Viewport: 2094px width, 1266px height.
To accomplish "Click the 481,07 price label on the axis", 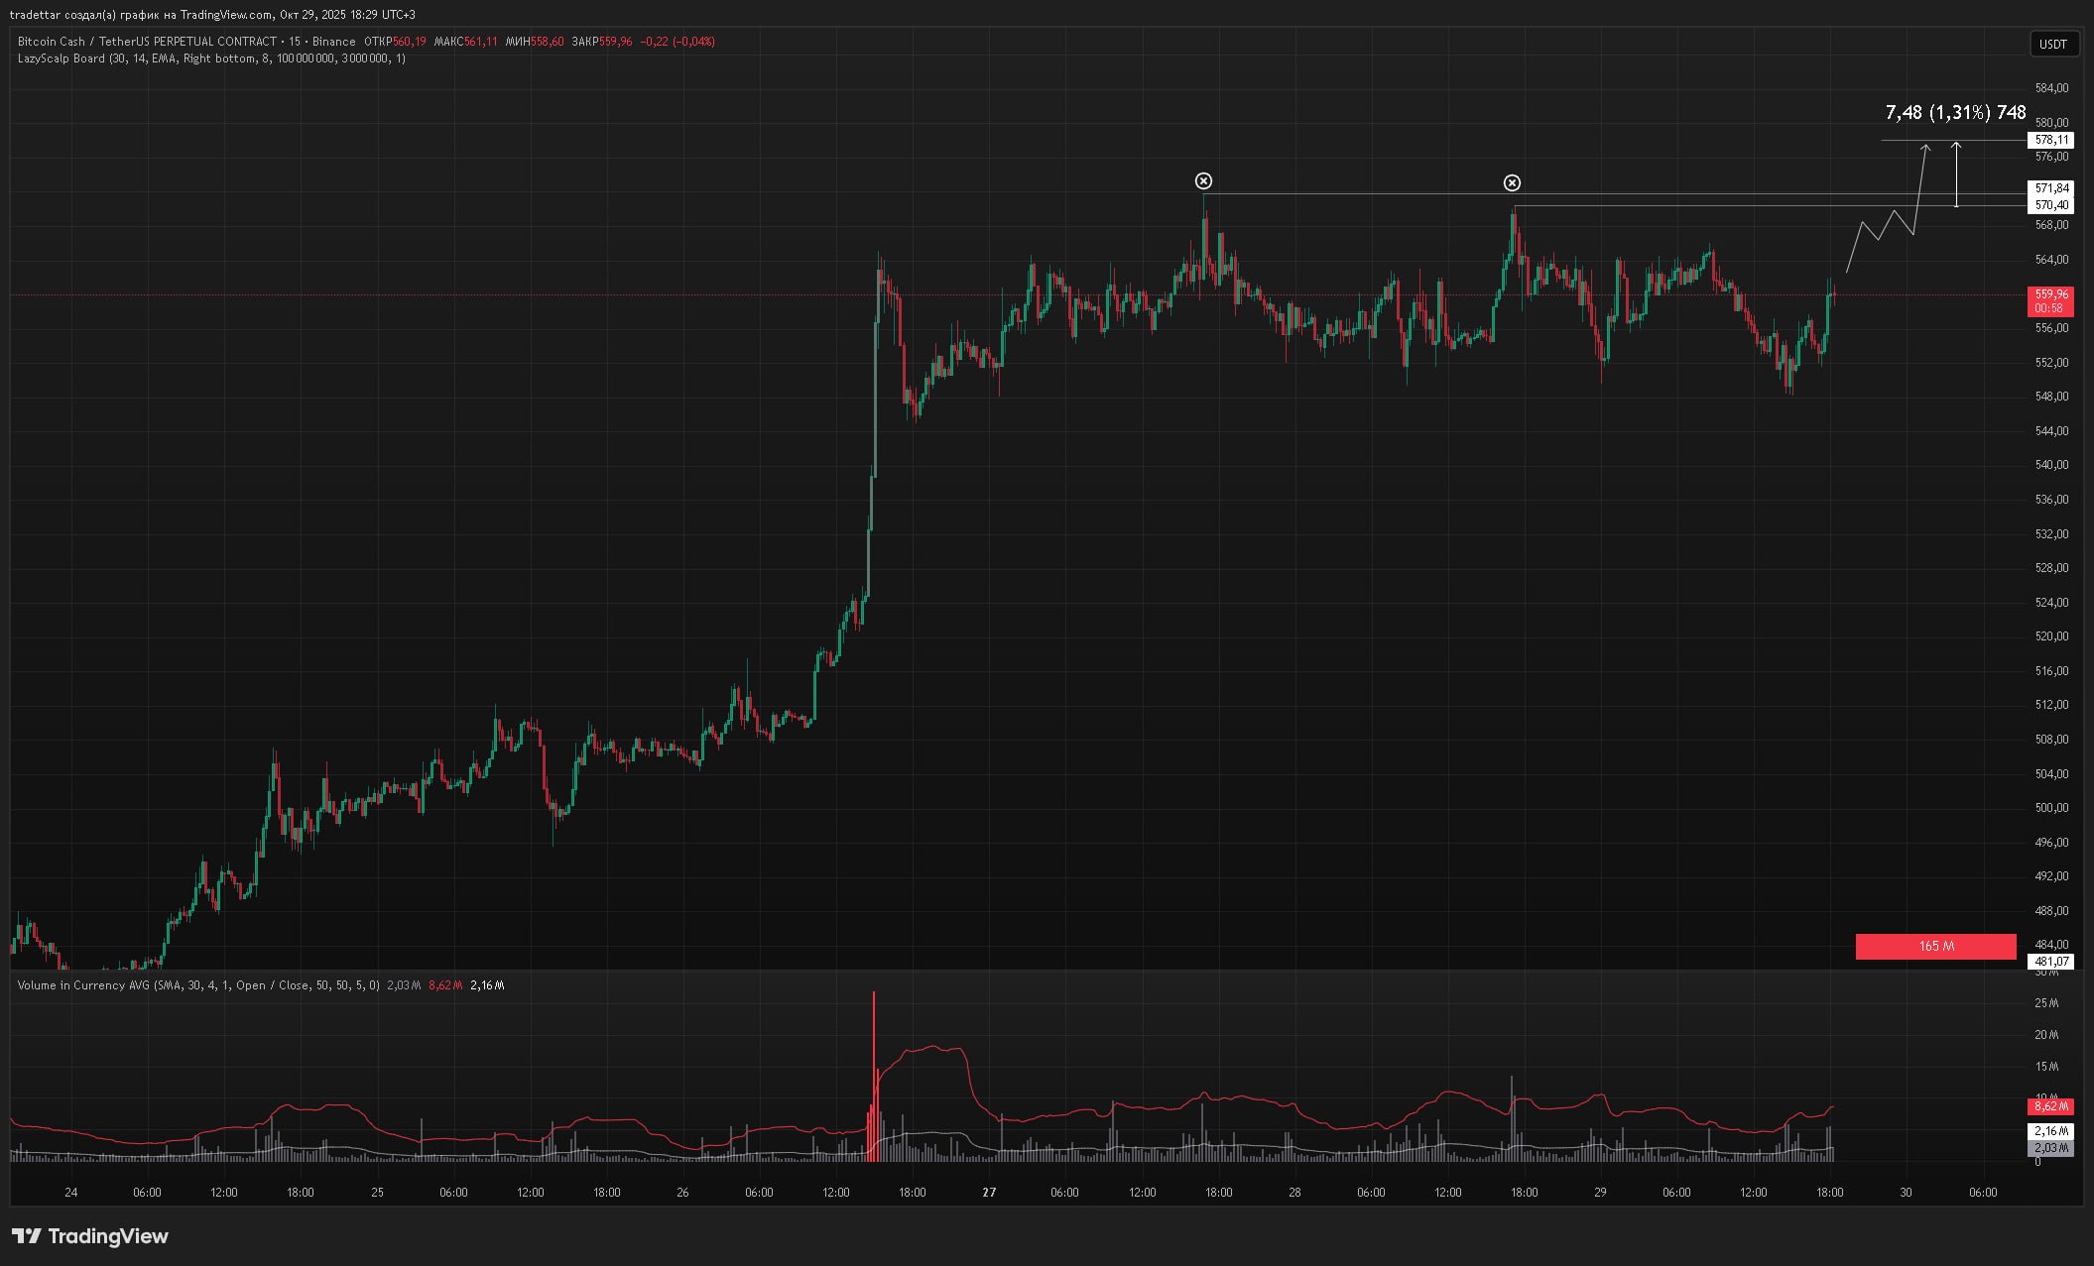I will point(2051,962).
